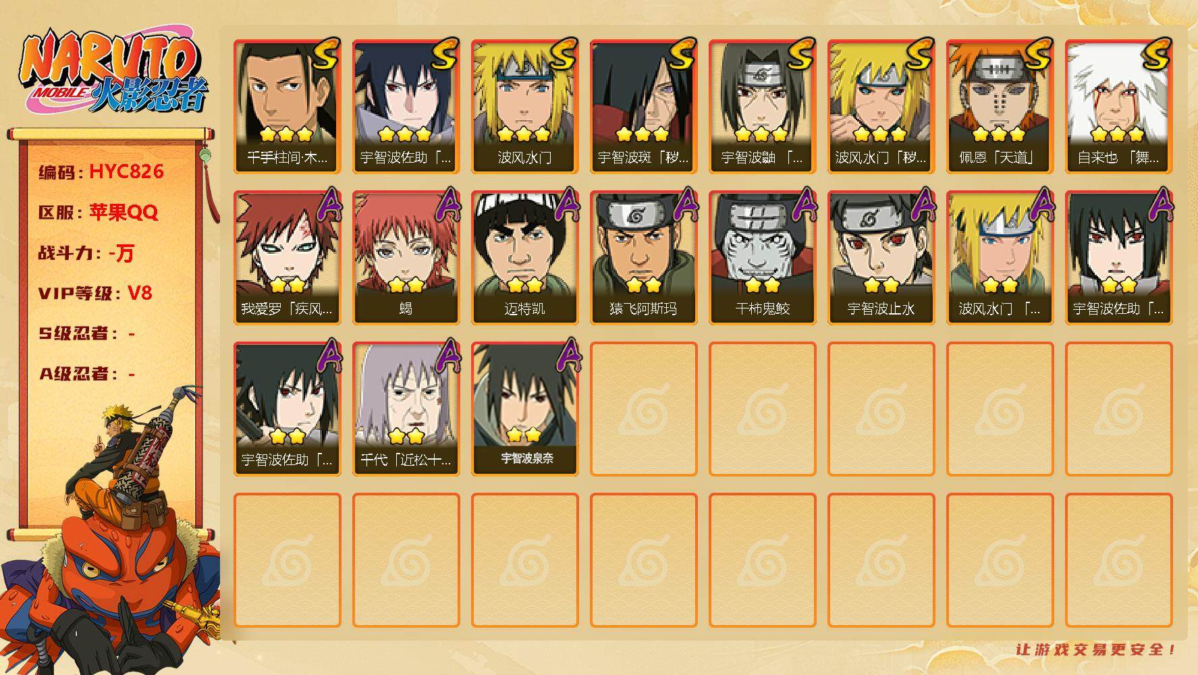Click the S rank badge on 千手柱间 card

pyautogui.click(x=326, y=54)
